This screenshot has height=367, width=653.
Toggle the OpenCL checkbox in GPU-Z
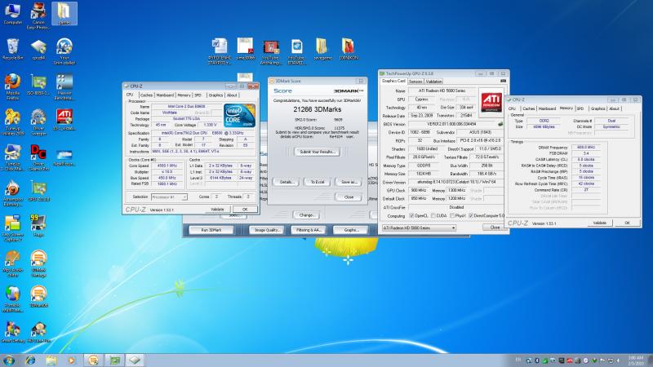click(x=411, y=215)
